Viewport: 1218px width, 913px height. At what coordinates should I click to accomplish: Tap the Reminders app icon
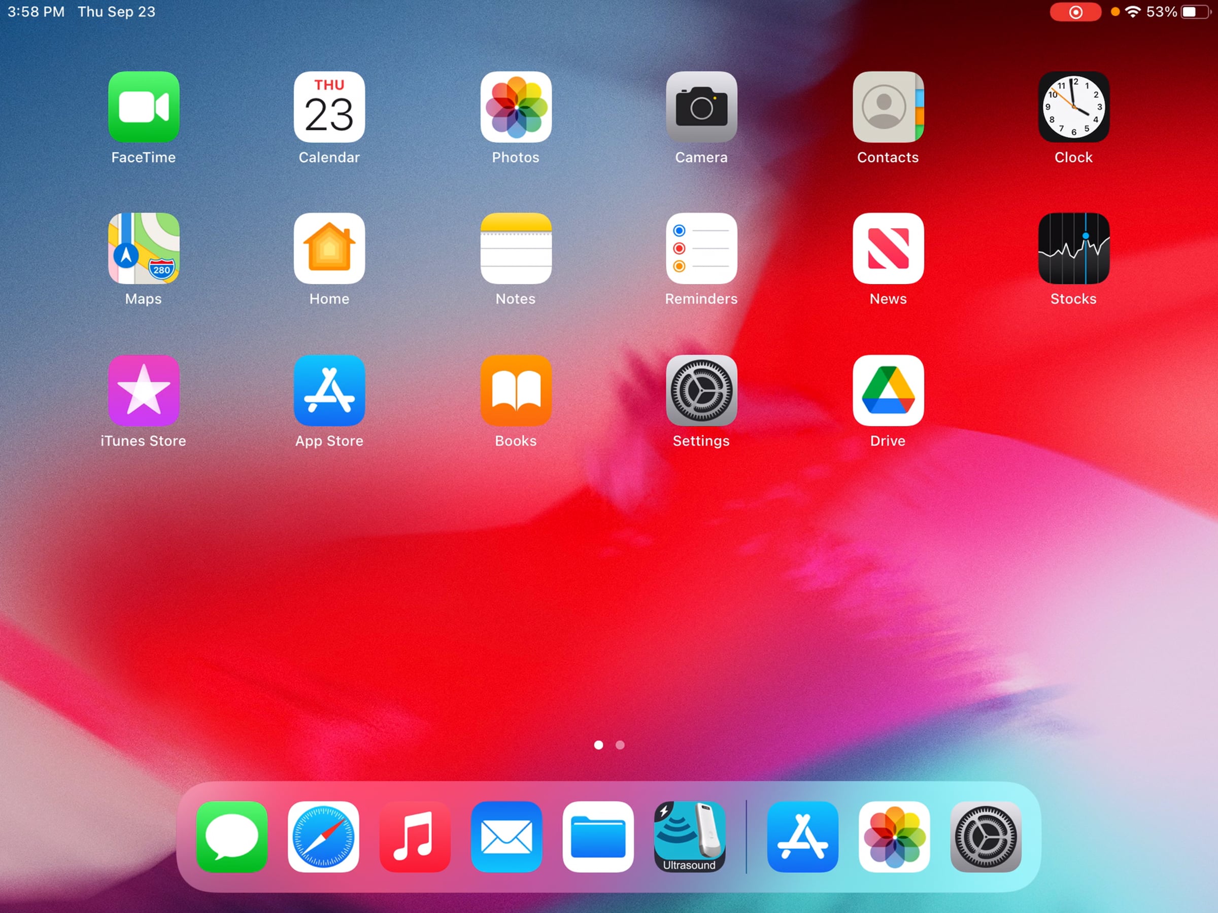tap(701, 248)
